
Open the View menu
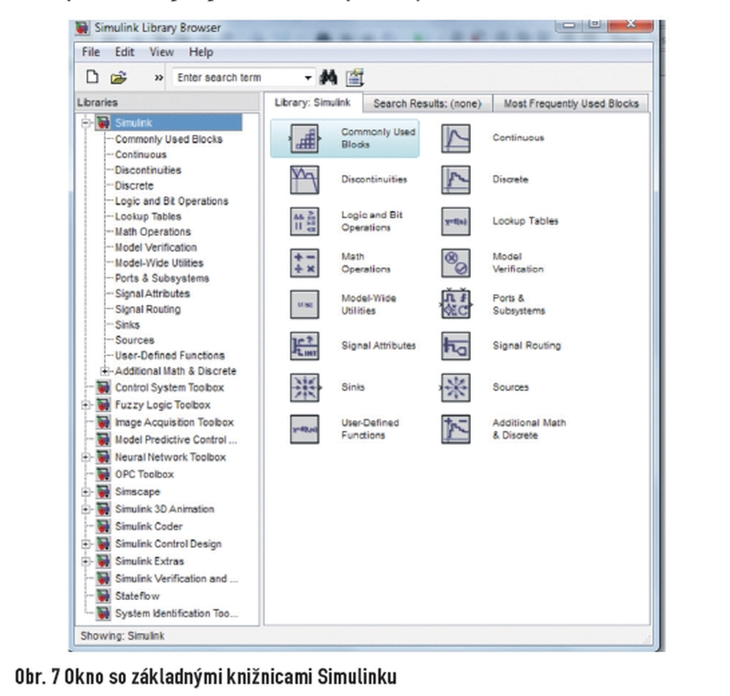pos(162,52)
